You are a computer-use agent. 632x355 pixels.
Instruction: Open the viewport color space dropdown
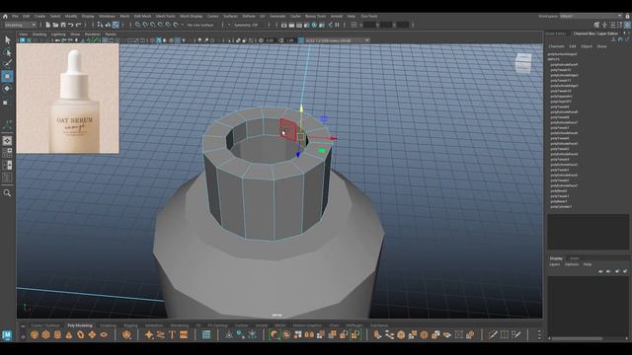tap(337, 40)
